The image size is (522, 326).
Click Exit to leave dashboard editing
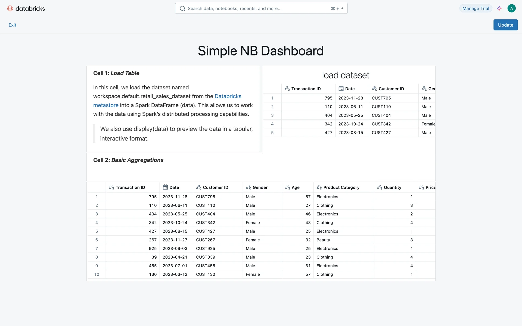click(12, 25)
